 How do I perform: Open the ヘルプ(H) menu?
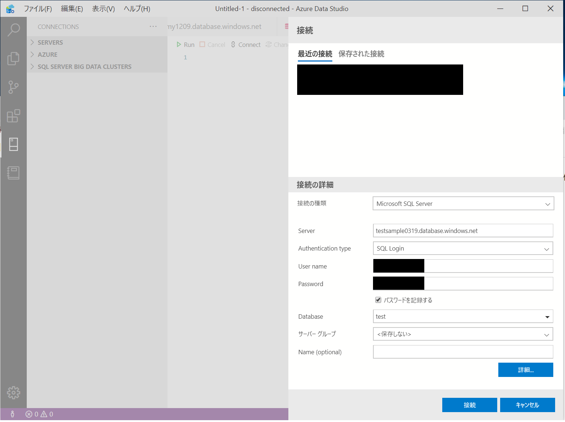pyautogui.click(x=137, y=9)
